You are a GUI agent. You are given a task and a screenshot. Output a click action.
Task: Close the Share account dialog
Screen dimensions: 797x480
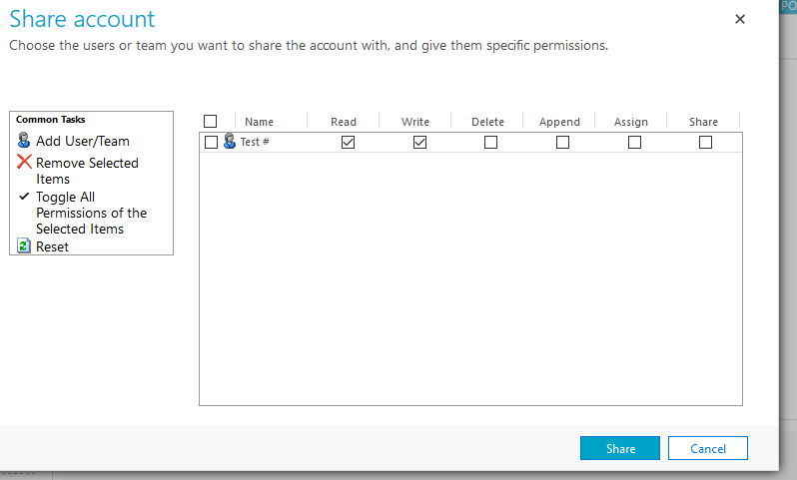click(x=740, y=19)
